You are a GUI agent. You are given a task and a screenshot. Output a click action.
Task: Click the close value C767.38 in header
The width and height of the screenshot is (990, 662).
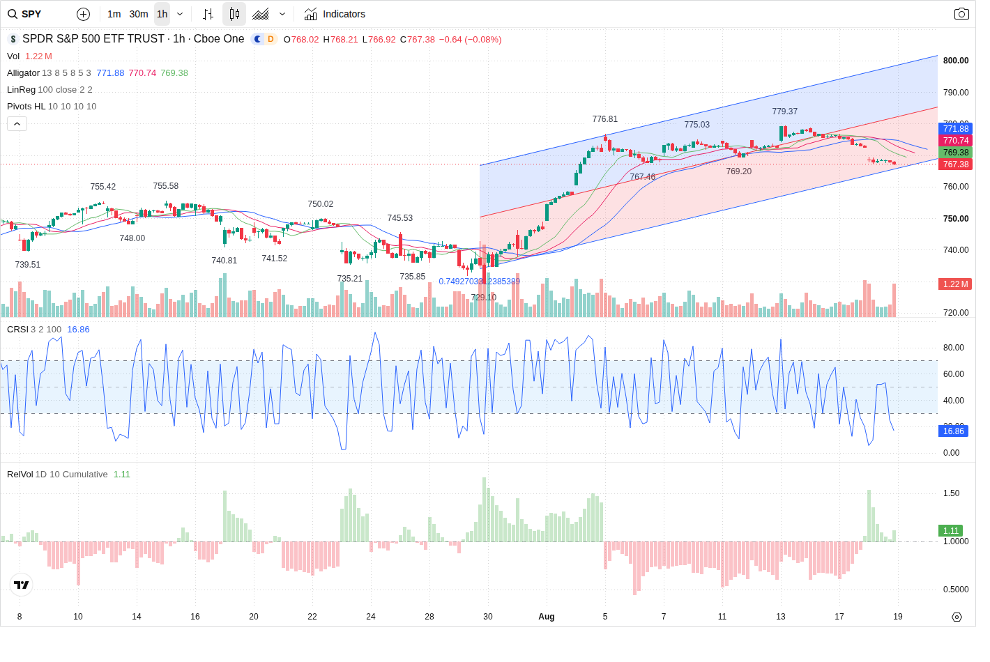[x=417, y=40]
